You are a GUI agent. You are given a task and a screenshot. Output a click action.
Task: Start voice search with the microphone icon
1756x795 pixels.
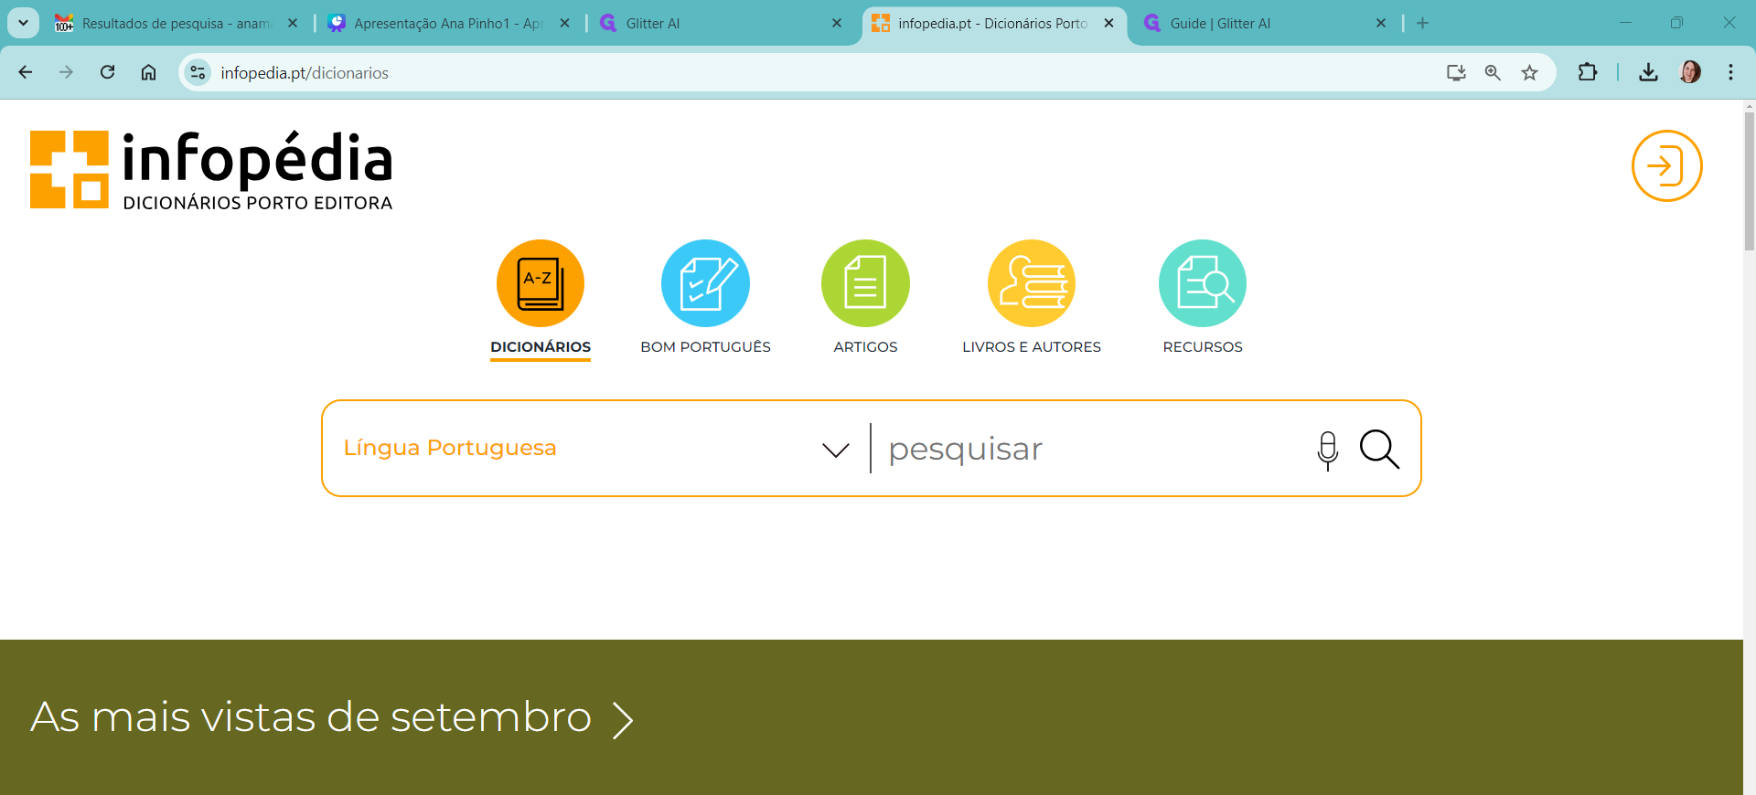point(1327,450)
